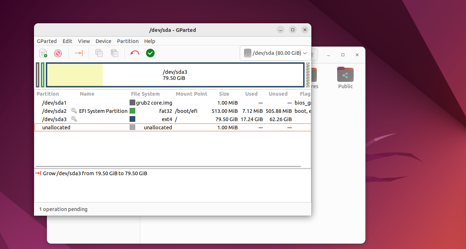This screenshot has height=249, width=466.
Task: Click the light gray unallocated color square
Action: click(132, 128)
